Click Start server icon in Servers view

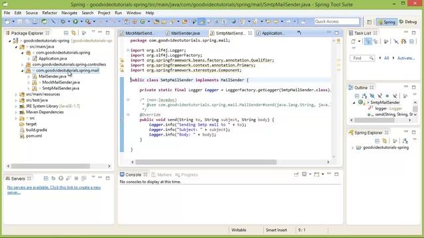(x=61, y=178)
